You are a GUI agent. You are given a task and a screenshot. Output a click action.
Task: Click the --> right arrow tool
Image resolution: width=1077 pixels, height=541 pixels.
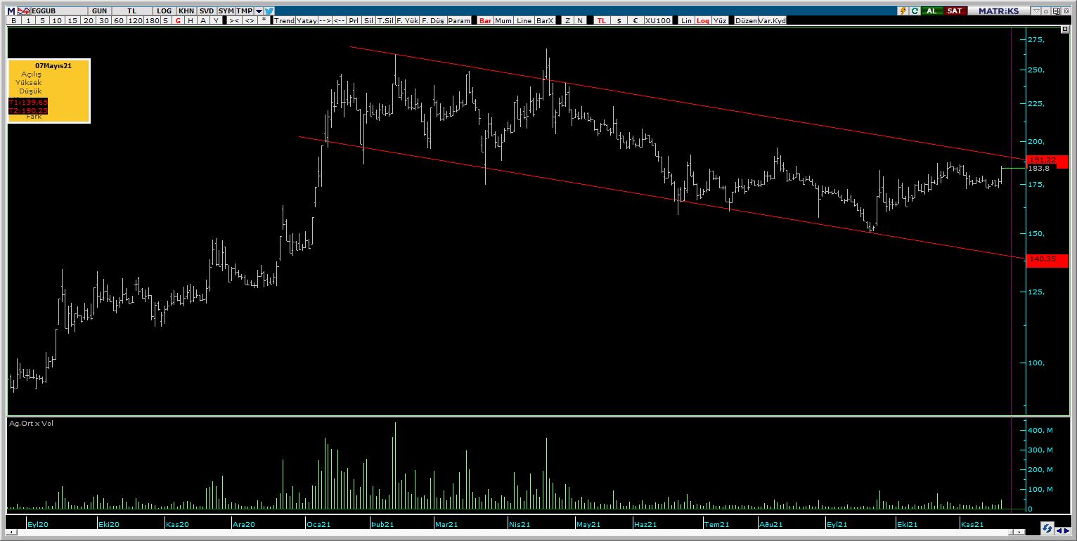click(325, 21)
